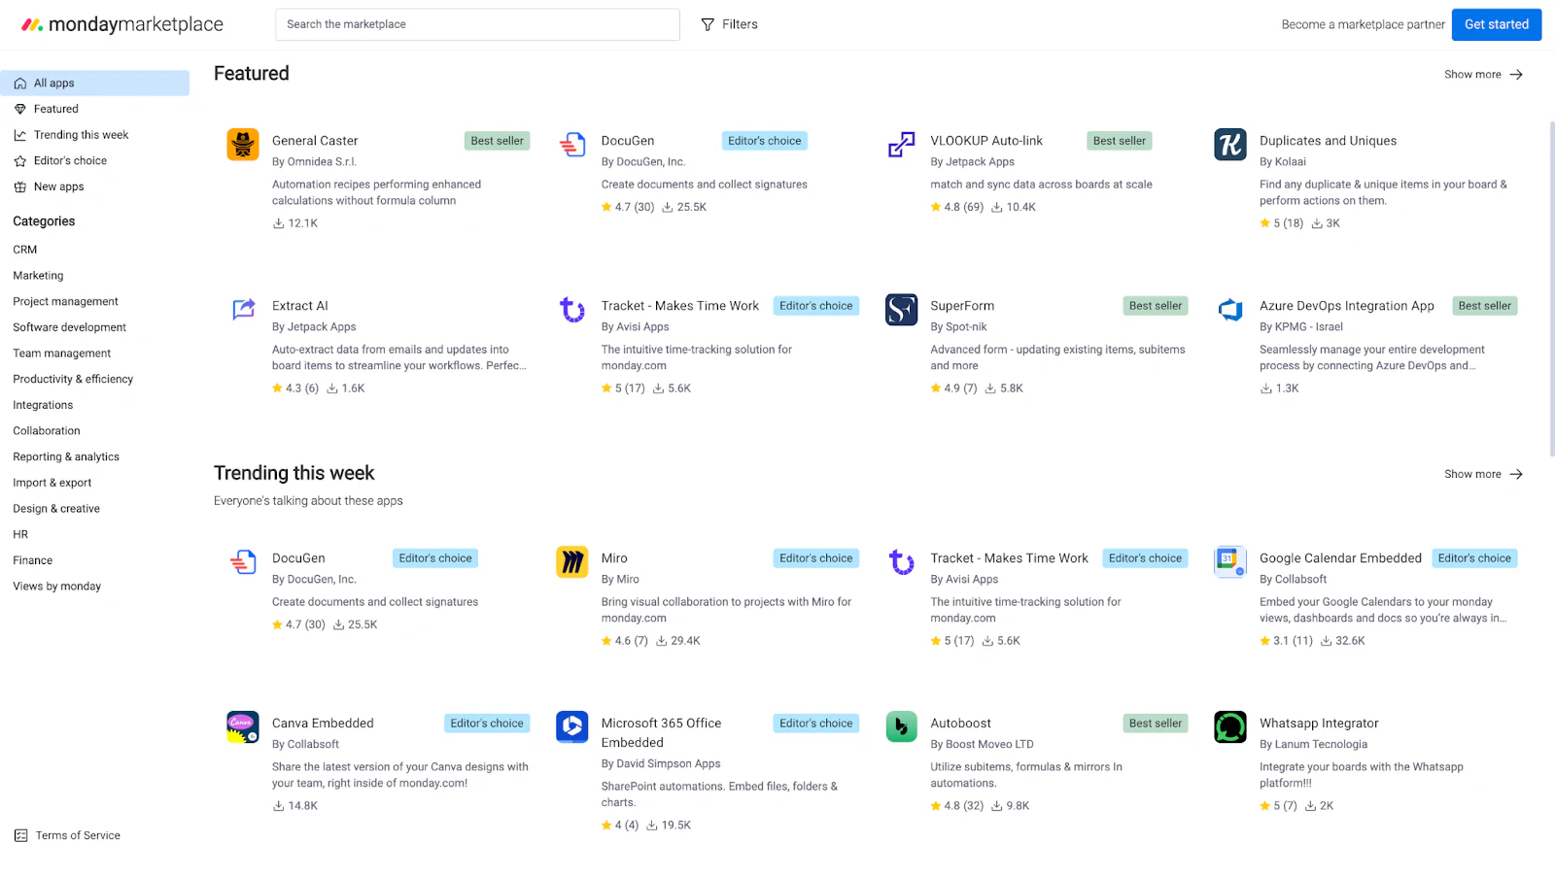The image size is (1555, 876).
Task: Select the Finance category
Action: tap(33, 560)
